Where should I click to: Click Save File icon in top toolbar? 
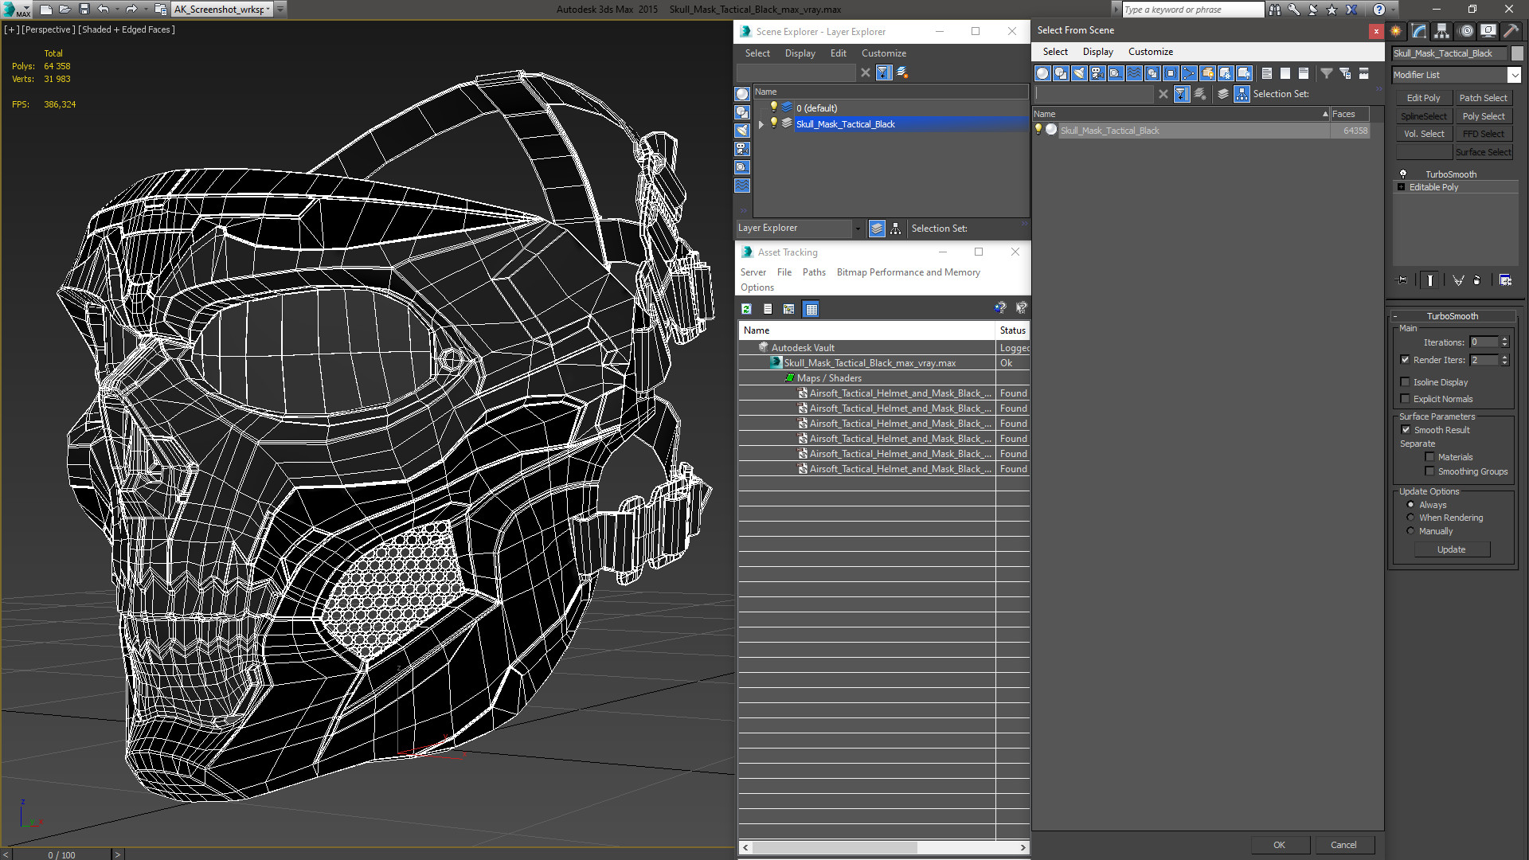click(84, 10)
